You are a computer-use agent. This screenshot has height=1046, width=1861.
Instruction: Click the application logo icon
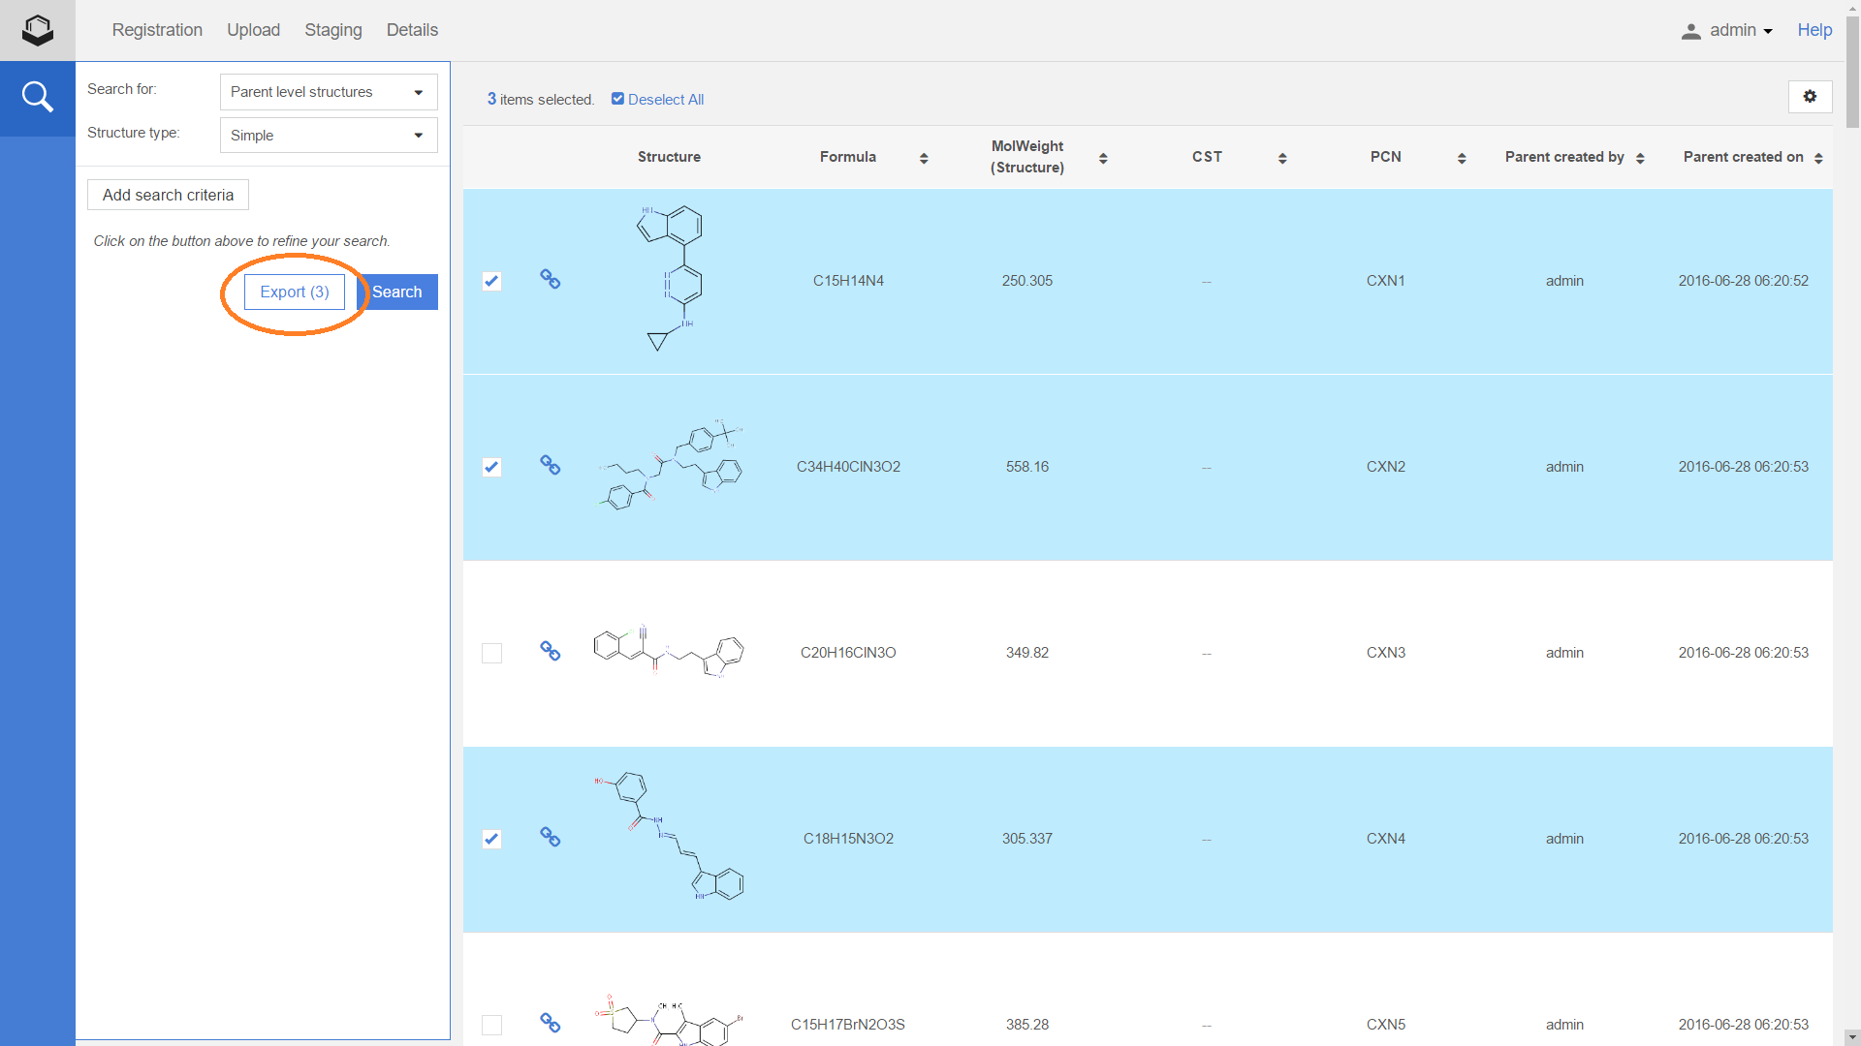tap(37, 30)
